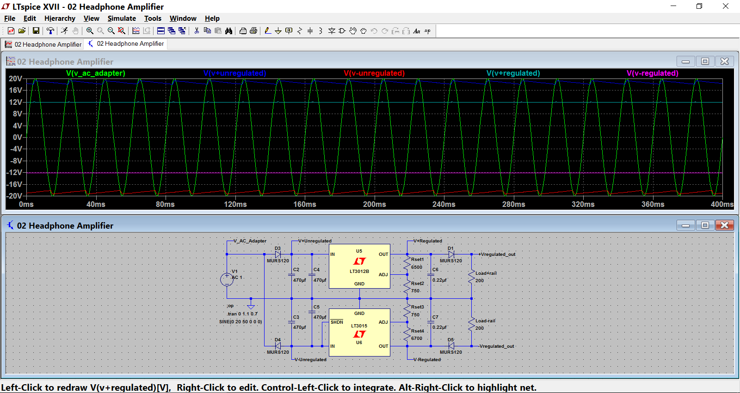Click the 20V vertical axis label
740x393 pixels.
click(x=15, y=79)
